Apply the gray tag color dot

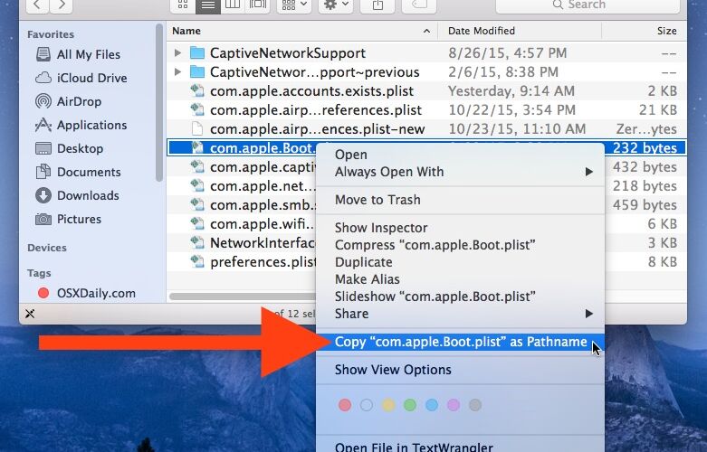pos(474,405)
